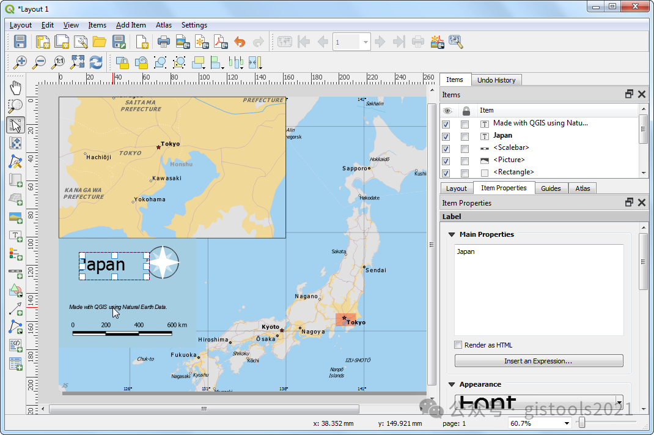Select the Zoom tool in left toolbox

click(x=15, y=106)
